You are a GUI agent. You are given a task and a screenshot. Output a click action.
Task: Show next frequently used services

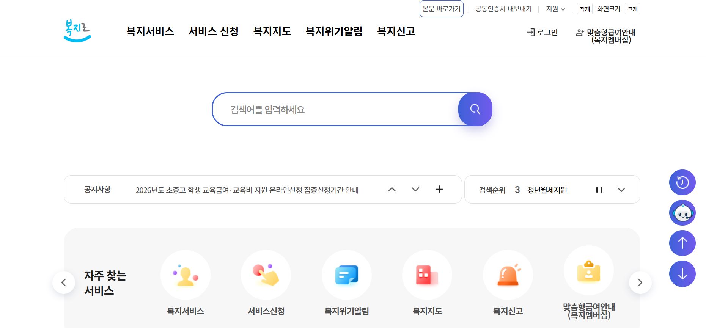[x=640, y=282]
